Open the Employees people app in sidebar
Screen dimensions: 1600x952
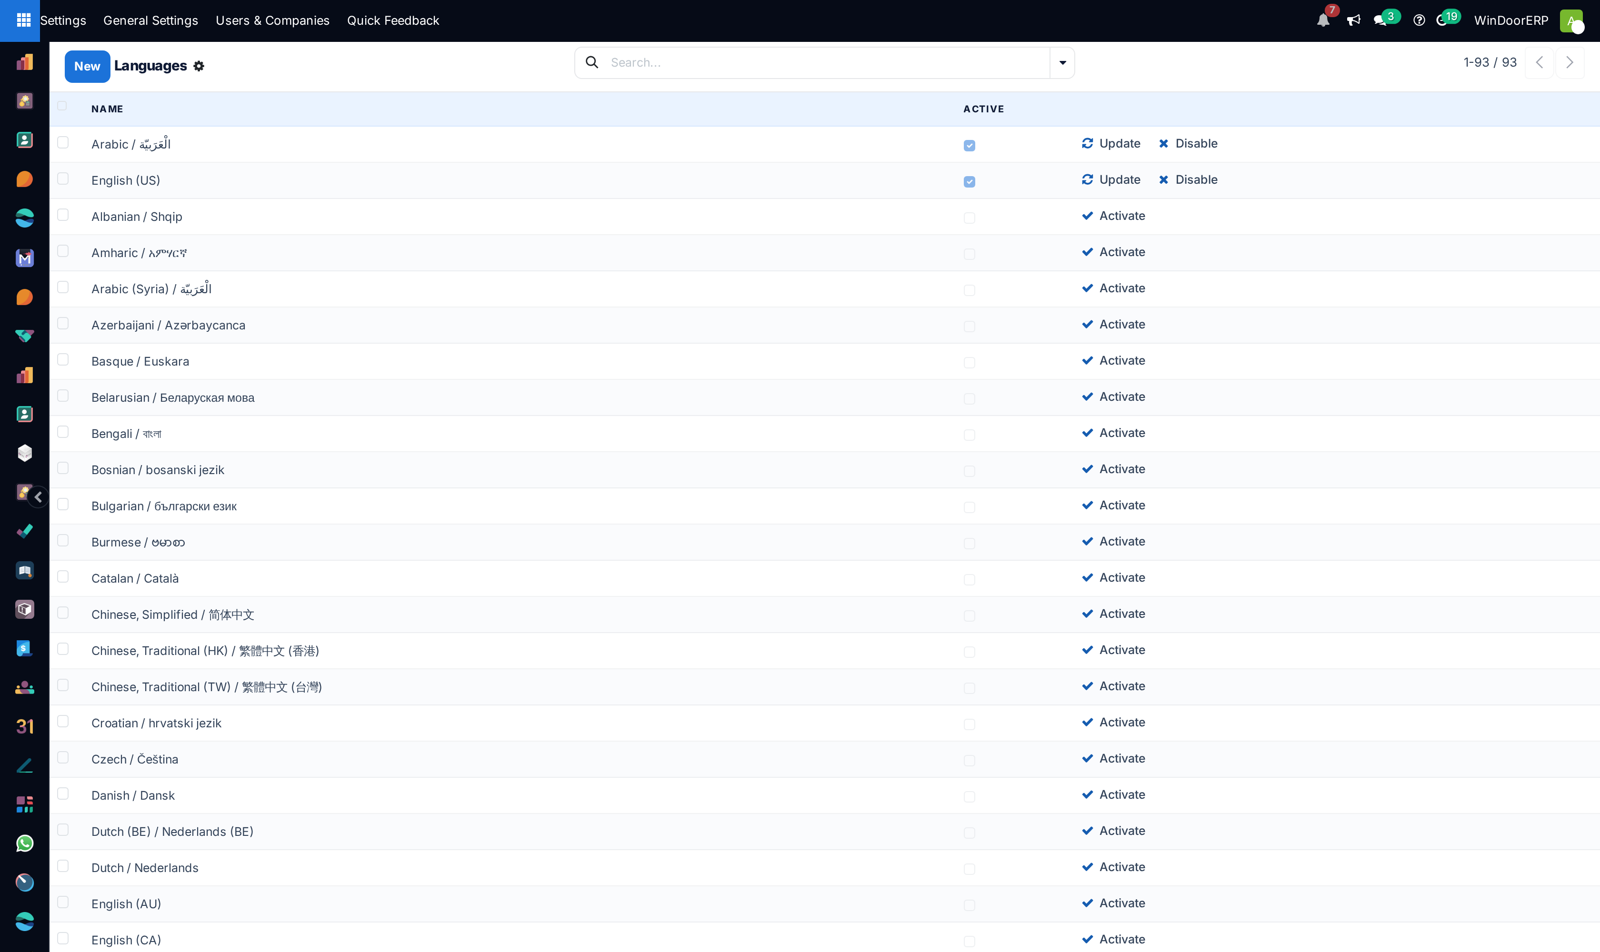click(x=24, y=688)
